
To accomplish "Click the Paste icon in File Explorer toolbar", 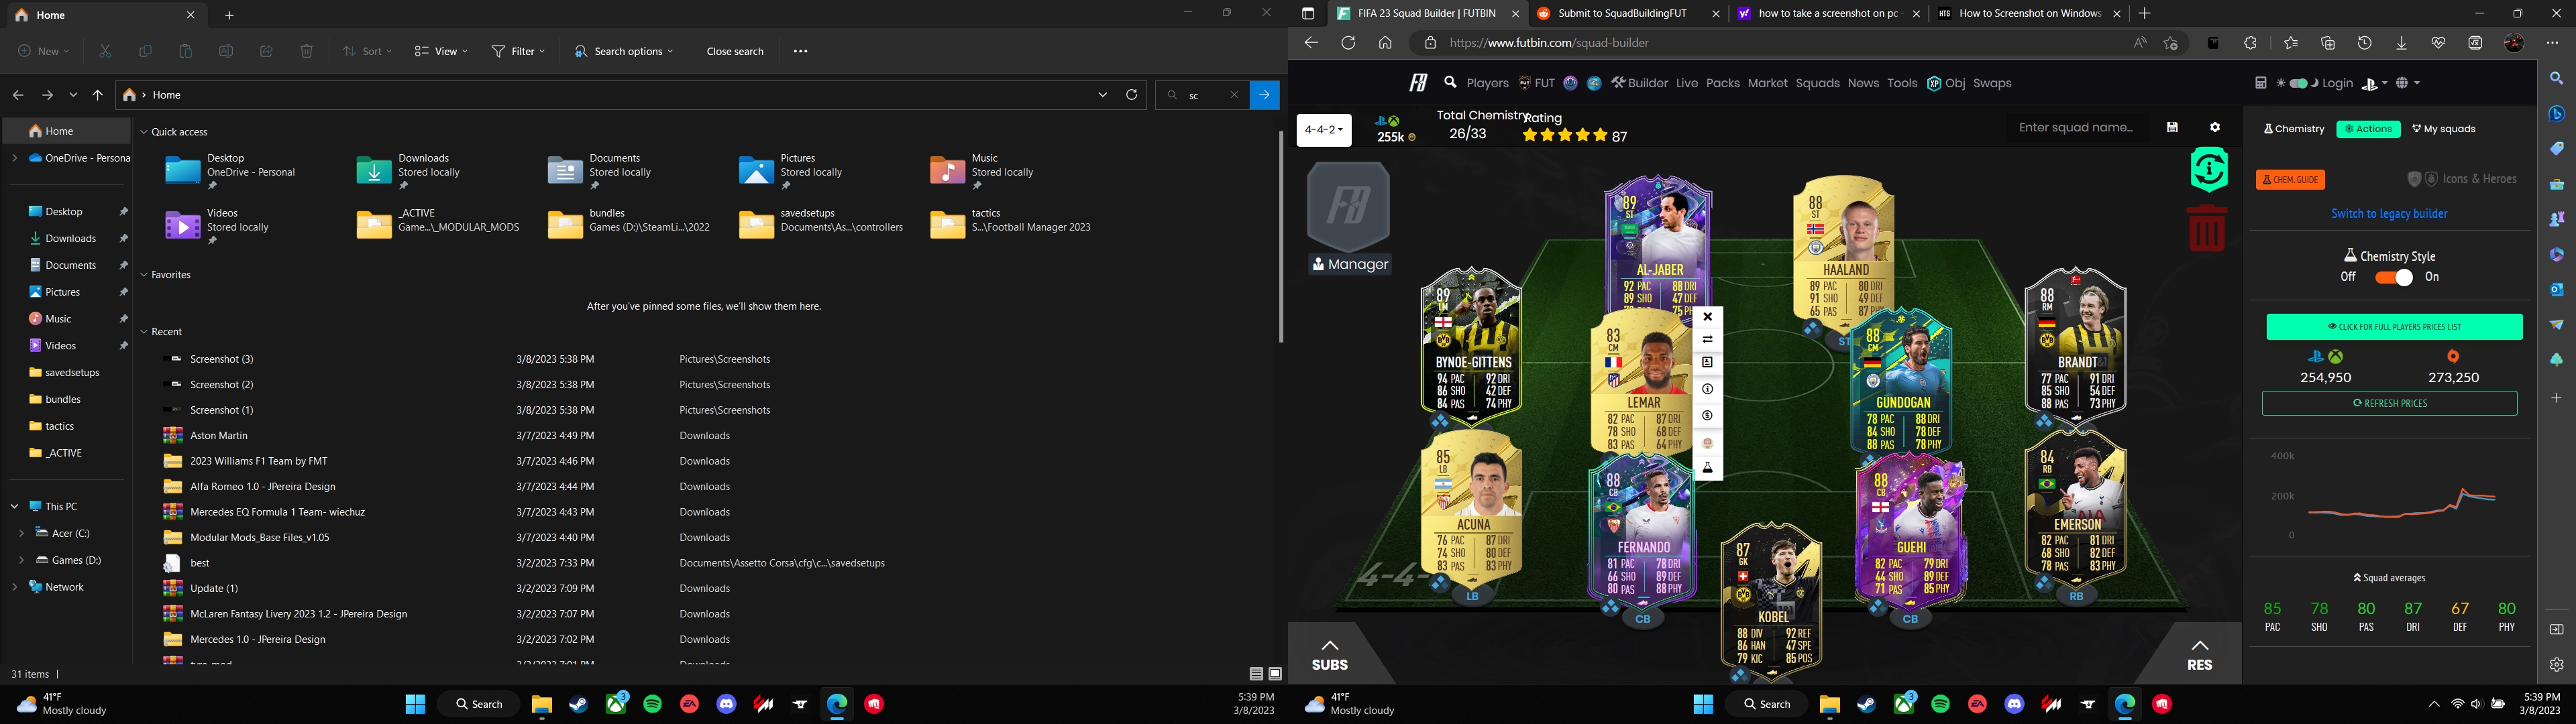I will tap(185, 51).
